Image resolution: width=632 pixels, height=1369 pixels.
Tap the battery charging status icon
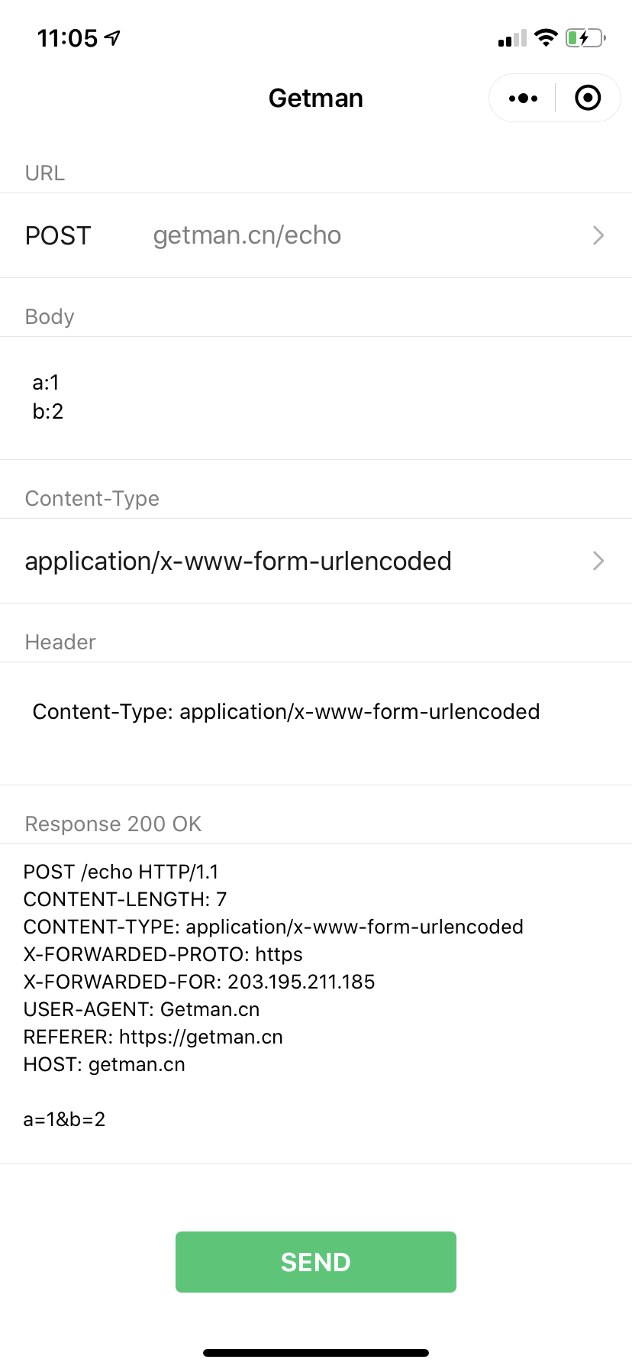click(x=585, y=38)
